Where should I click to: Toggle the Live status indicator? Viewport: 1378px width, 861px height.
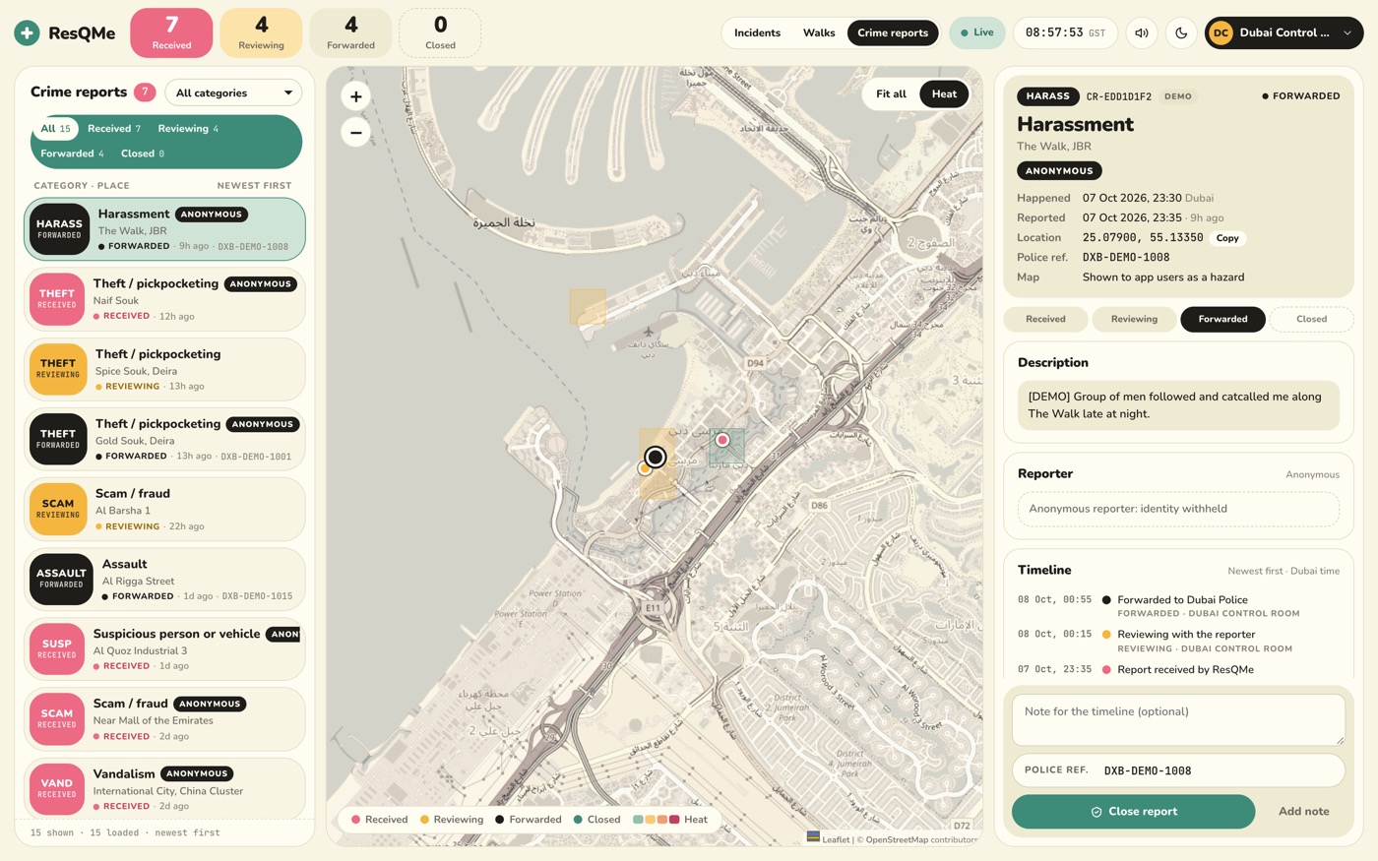[x=977, y=32]
